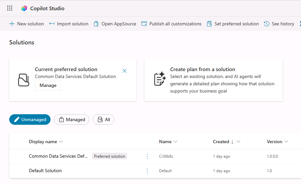
Task: Click the Version column header
Action: (x=274, y=142)
